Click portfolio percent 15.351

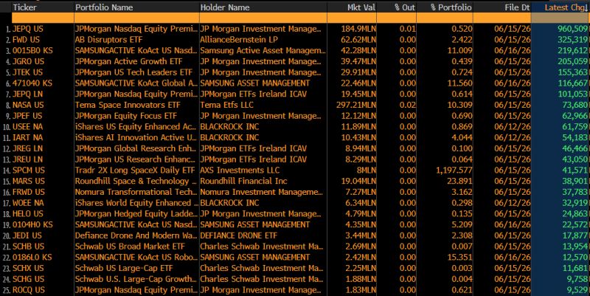point(459,258)
